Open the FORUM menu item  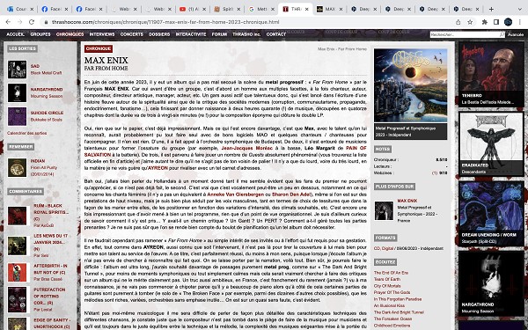tap(219, 34)
